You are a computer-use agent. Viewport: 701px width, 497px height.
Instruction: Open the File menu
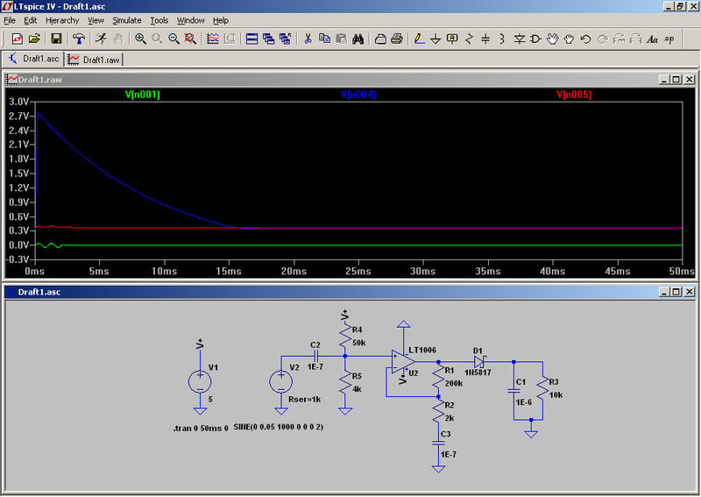(x=10, y=20)
